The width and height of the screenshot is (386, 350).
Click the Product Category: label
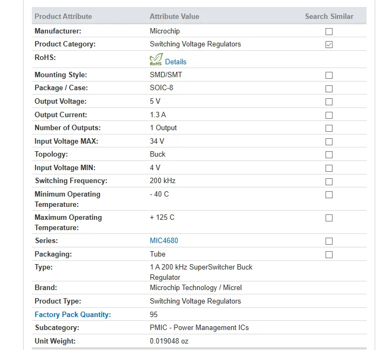(x=65, y=44)
